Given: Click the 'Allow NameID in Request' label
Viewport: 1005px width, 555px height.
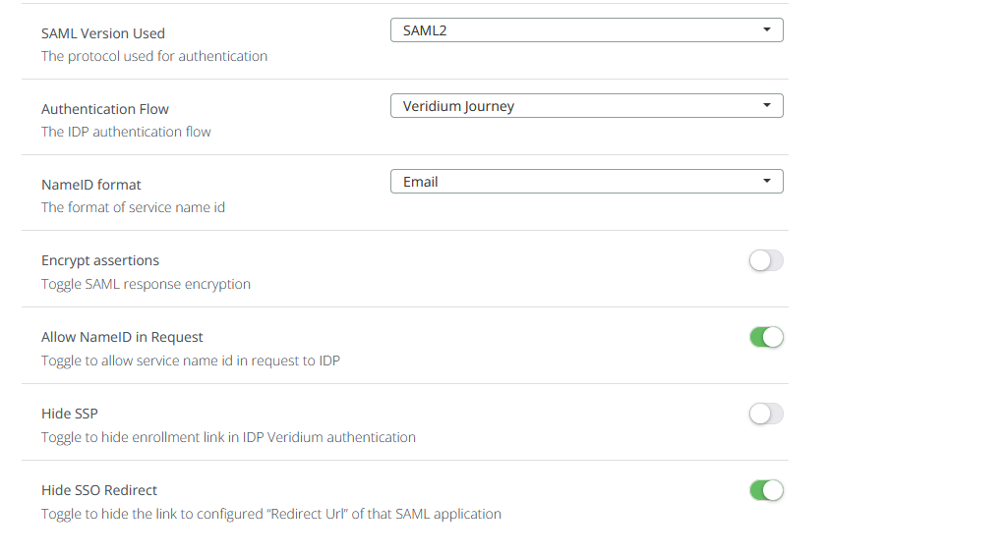Looking at the screenshot, I should click(x=122, y=337).
